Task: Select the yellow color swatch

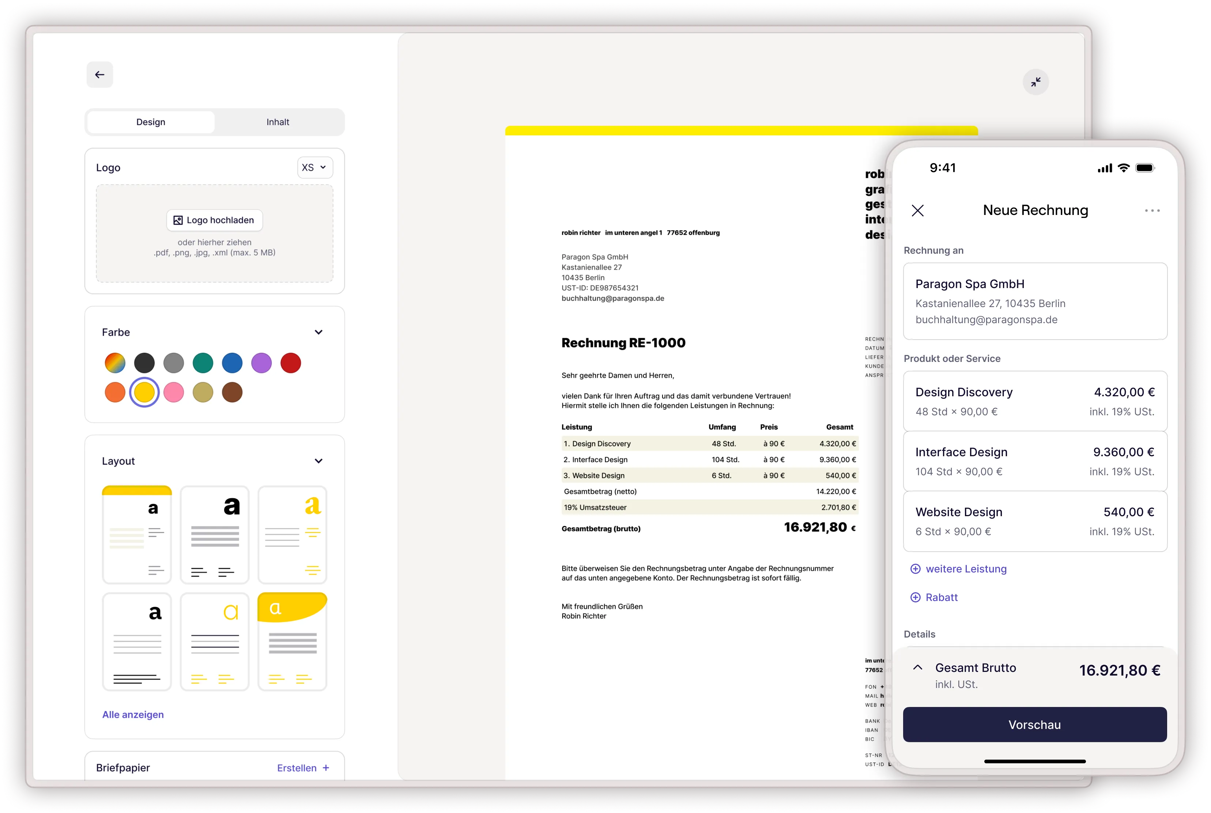Action: [x=144, y=393]
